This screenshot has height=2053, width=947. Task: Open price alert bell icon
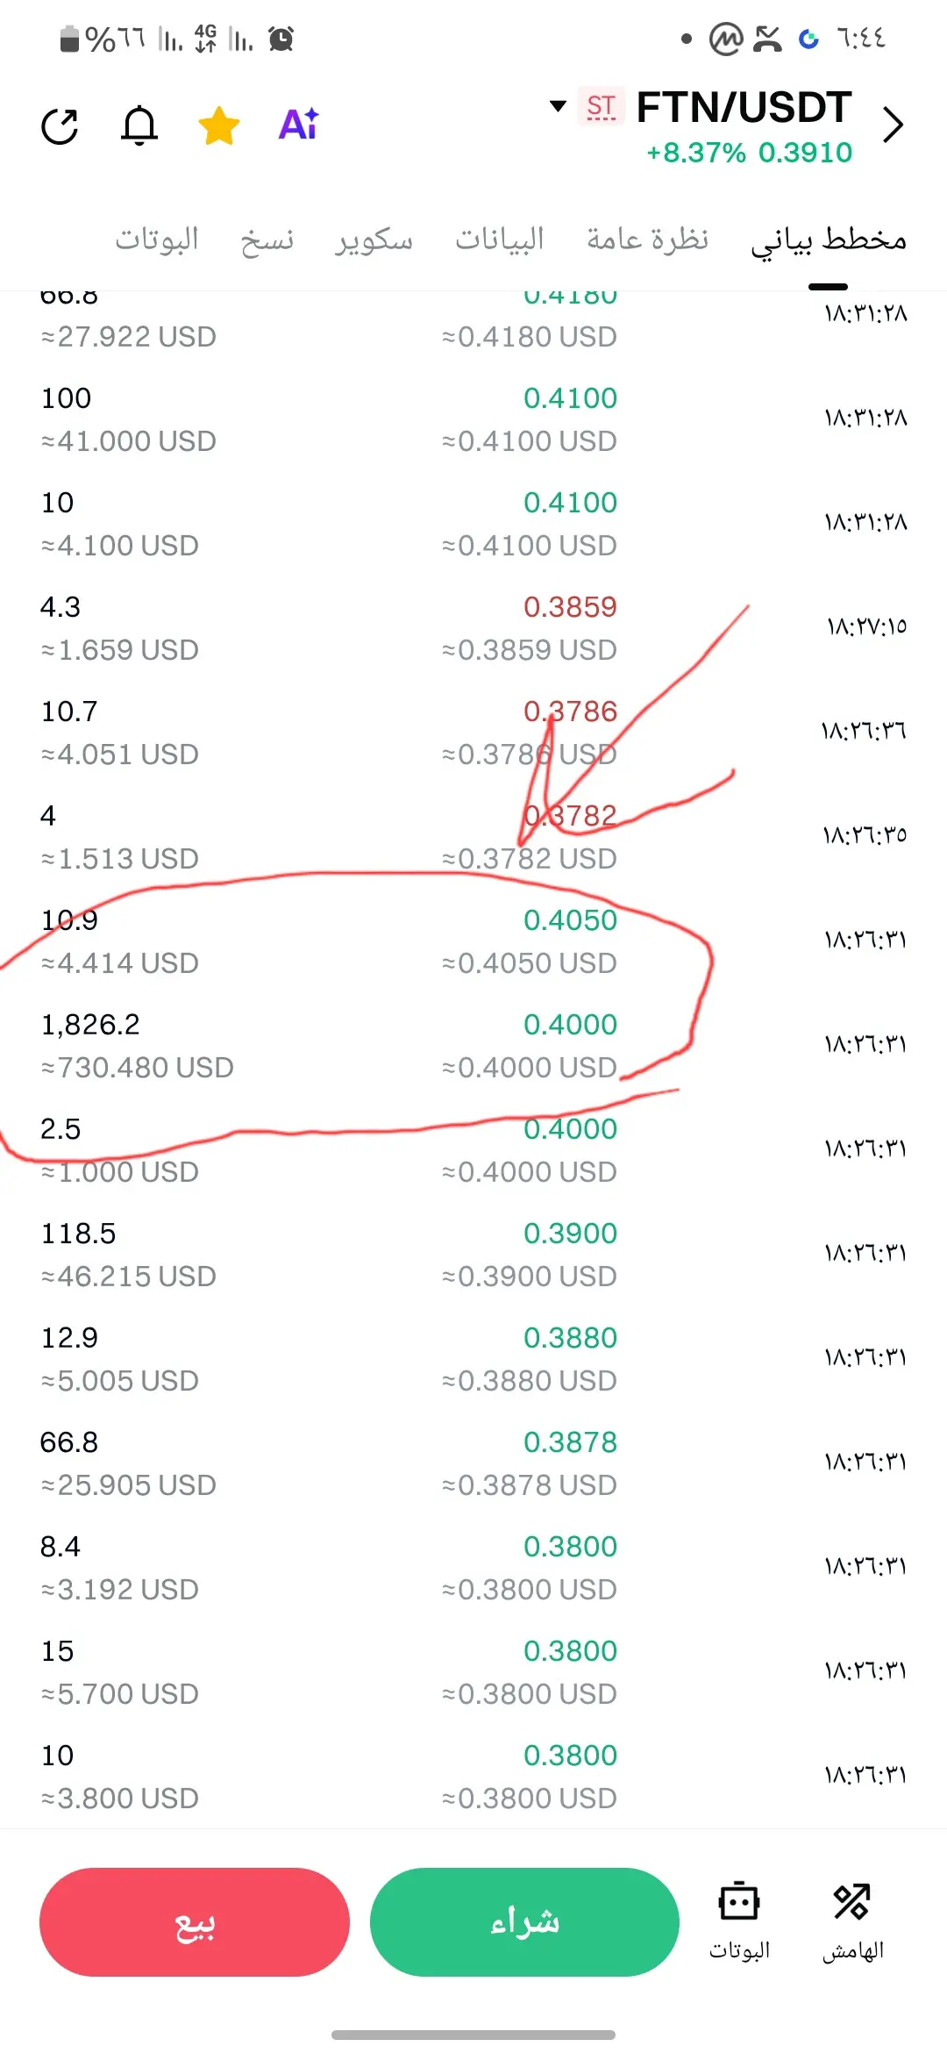(x=139, y=125)
